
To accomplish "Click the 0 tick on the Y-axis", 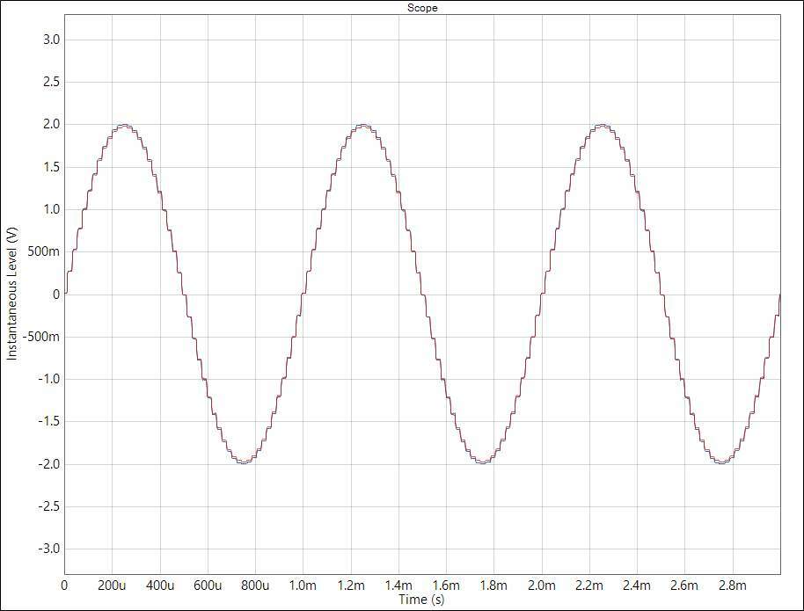I will pos(56,295).
